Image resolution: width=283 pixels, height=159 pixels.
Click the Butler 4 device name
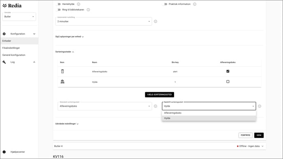58,146
